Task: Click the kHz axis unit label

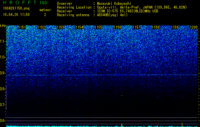Action: (3, 26)
